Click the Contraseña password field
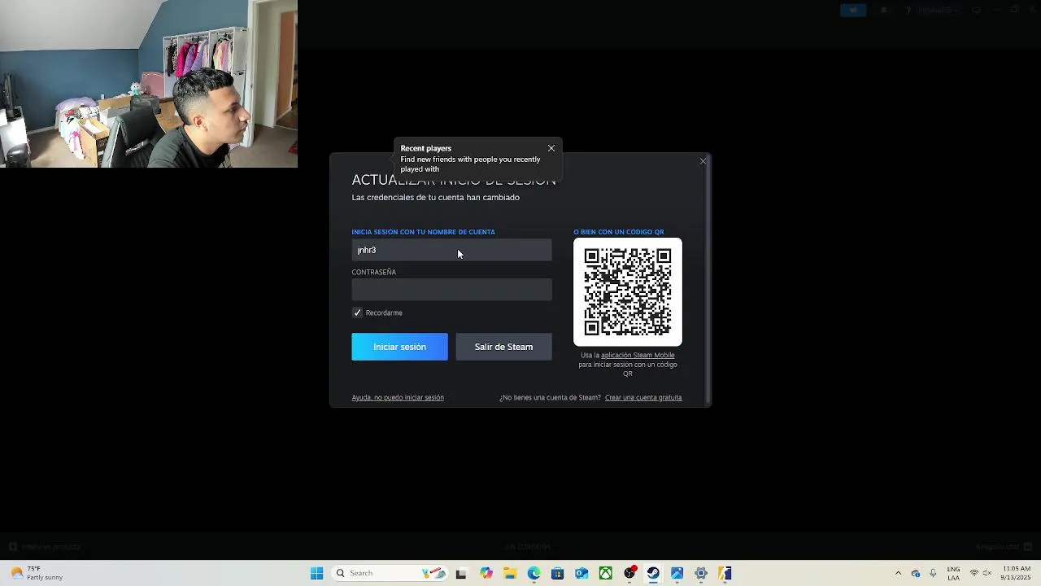This screenshot has height=586, width=1041. (451, 290)
